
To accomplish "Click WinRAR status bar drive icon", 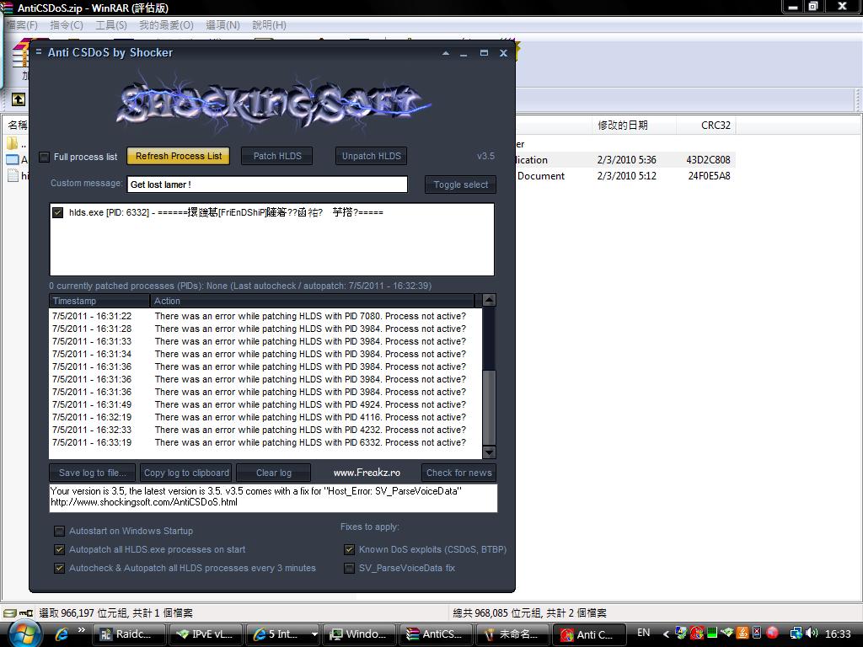I will pyautogui.click(x=9, y=612).
